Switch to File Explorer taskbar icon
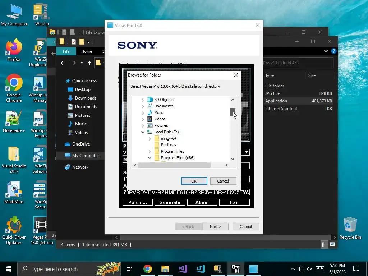The image size is (368, 276). pos(165,269)
